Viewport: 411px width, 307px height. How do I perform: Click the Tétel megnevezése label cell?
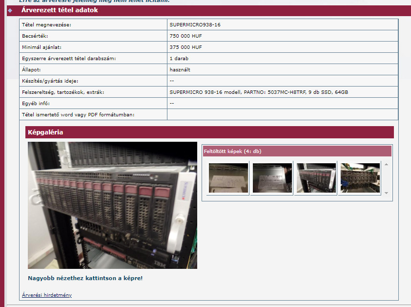[46, 24]
